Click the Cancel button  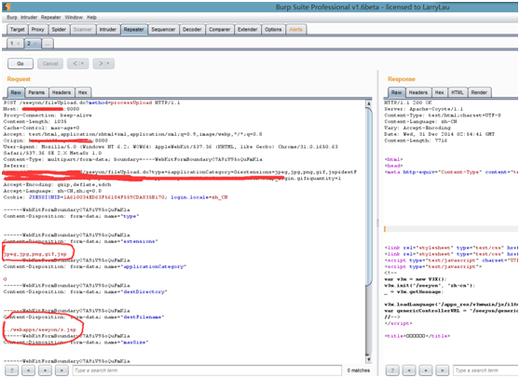[50, 63]
